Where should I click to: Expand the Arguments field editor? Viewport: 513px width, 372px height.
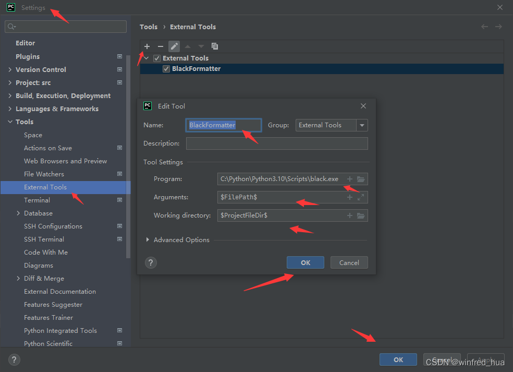pos(361,197)
